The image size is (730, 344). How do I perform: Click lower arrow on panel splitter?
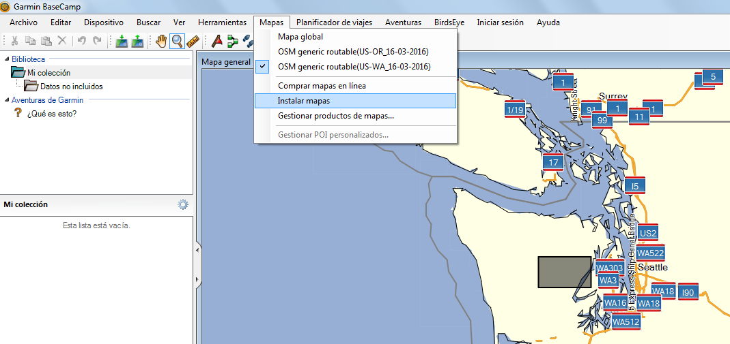(197, 280)
